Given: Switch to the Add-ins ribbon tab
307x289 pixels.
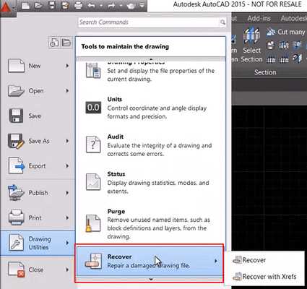Looking at the screenshot, I should click(x=259, y=19).
